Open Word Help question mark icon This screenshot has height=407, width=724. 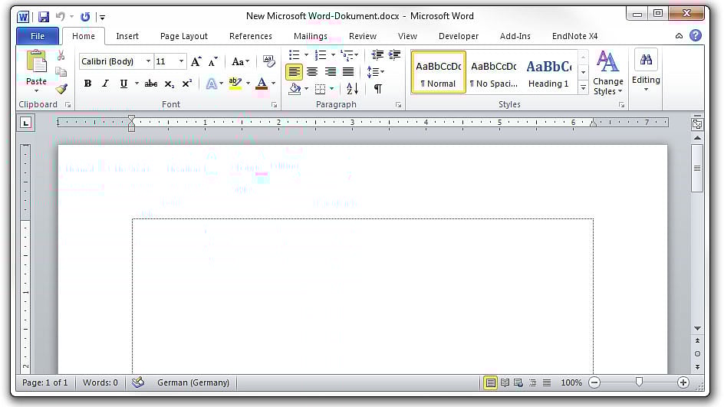point(695,36)
